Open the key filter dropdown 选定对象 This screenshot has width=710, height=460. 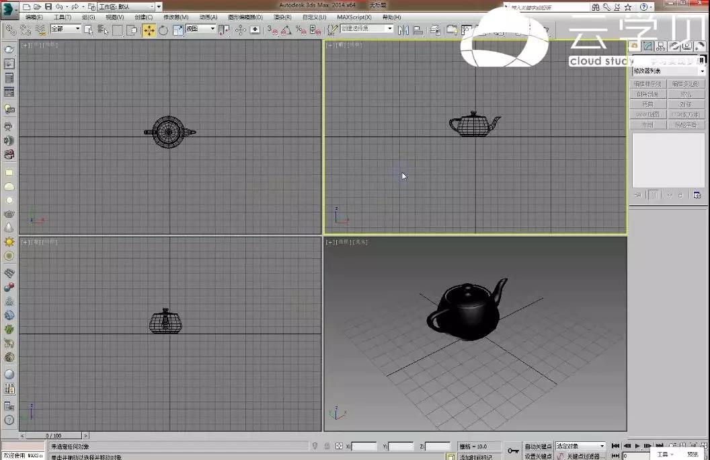tap(580, 446)
